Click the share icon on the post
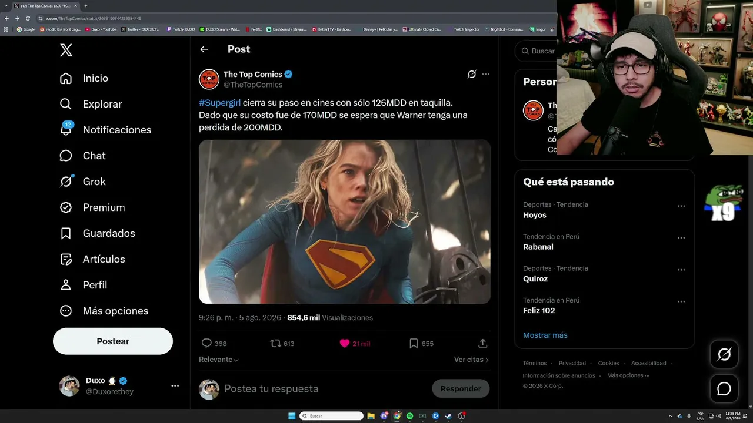 [x=482, y=343]
